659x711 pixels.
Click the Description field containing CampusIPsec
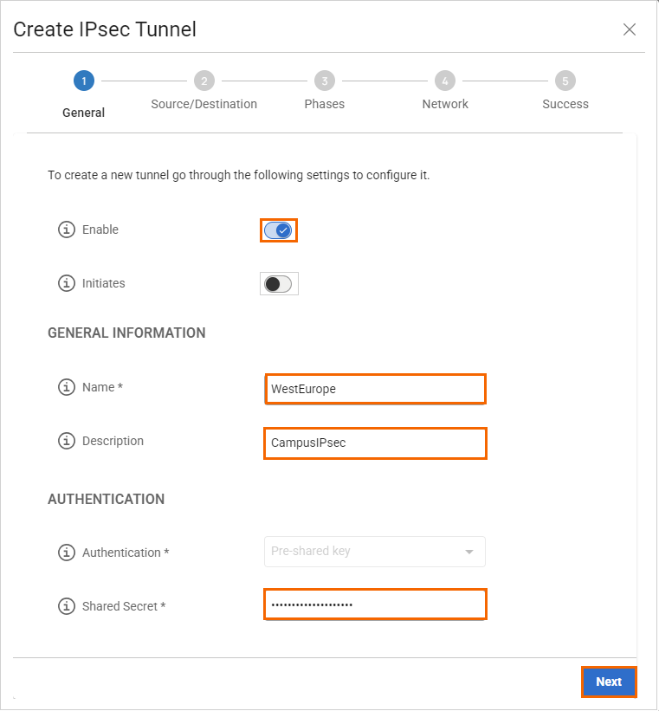(x=374, y=443)
